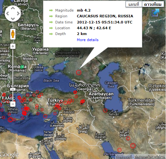Open the More details link
The width and height of the screenshot is (166, 159).
point(88,40)
